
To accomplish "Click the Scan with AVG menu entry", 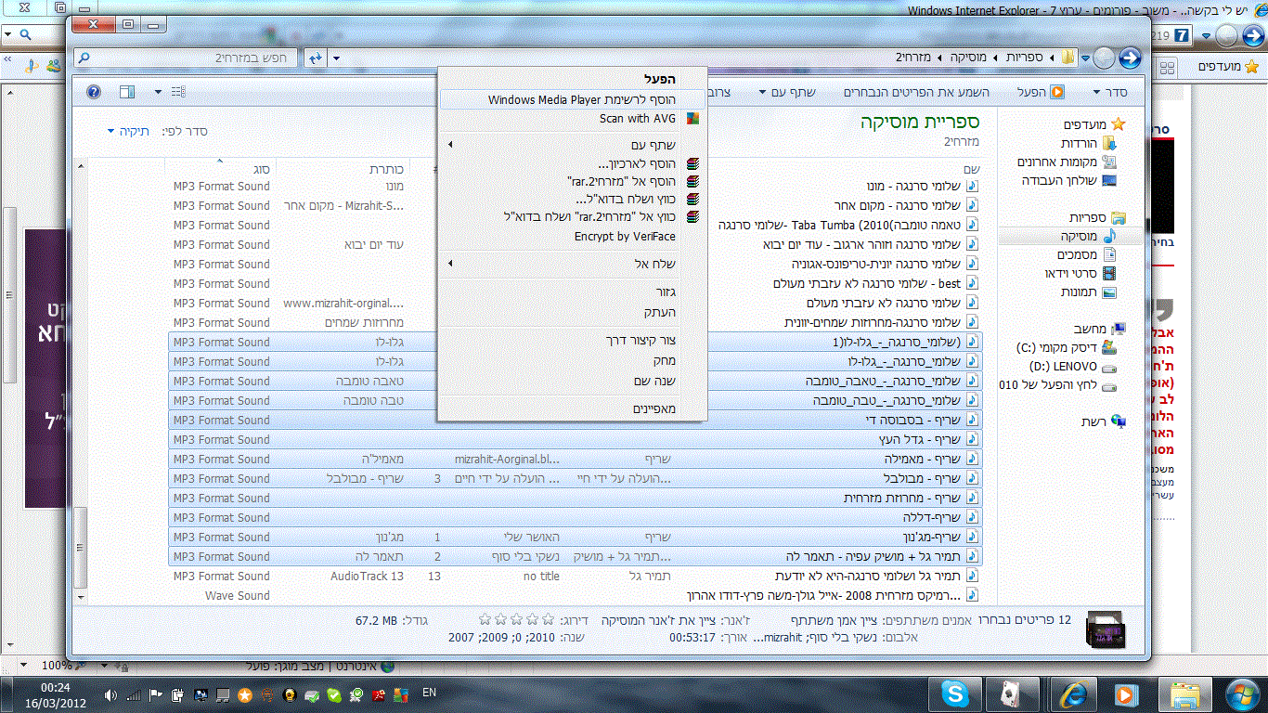I will (x=637, y=119).
